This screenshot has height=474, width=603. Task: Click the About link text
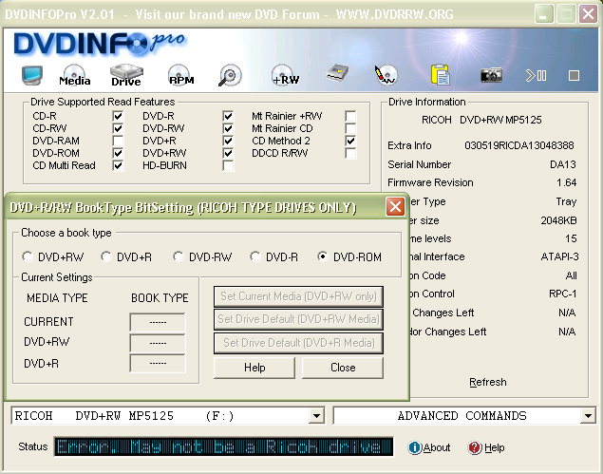tap(437, 447)
